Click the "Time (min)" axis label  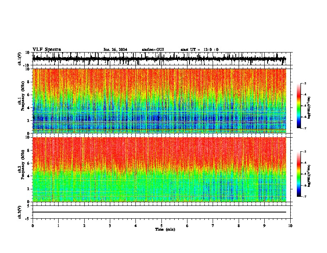[165, 229]
